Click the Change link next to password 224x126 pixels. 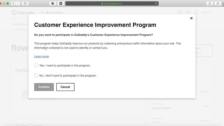[204, 121]
